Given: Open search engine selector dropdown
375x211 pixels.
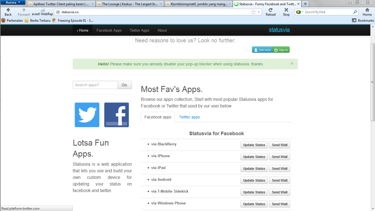Looking at the screenshot, I should point(299,12).
